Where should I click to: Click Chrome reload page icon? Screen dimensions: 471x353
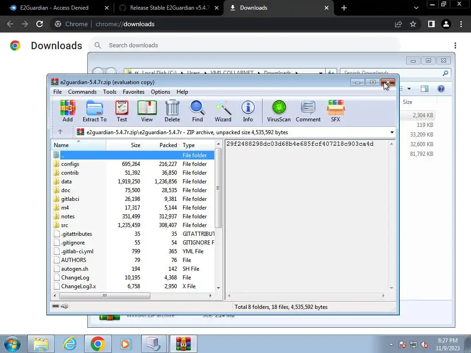pos(40,24)
